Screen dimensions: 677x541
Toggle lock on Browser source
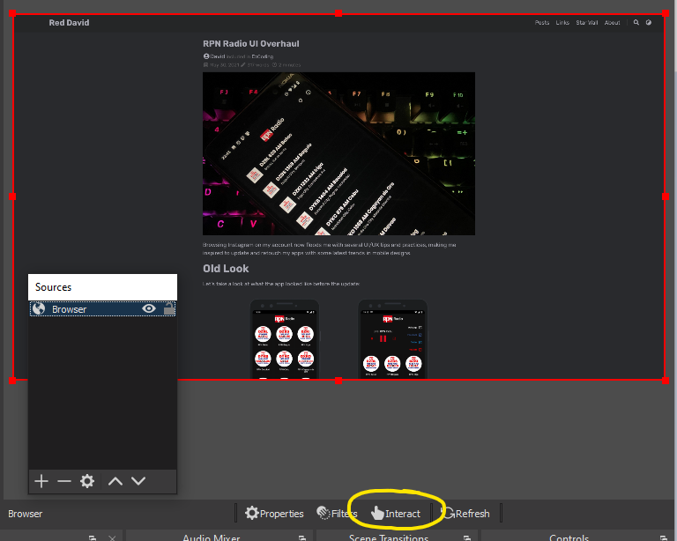click(169, 308)
